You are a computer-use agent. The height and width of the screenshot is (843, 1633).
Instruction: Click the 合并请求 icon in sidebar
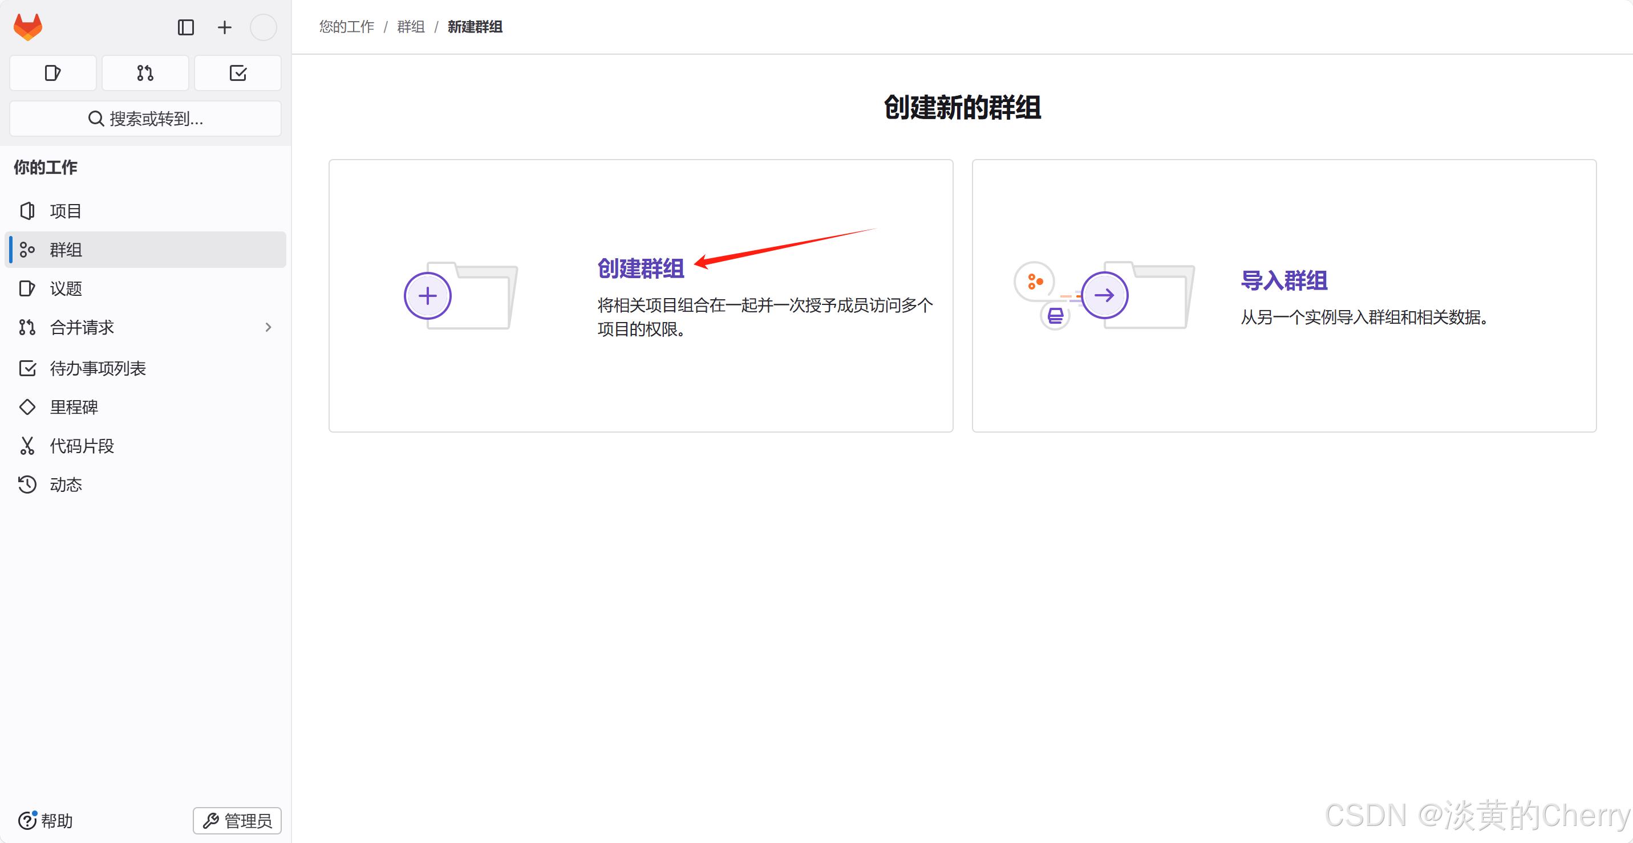[27, 327]
